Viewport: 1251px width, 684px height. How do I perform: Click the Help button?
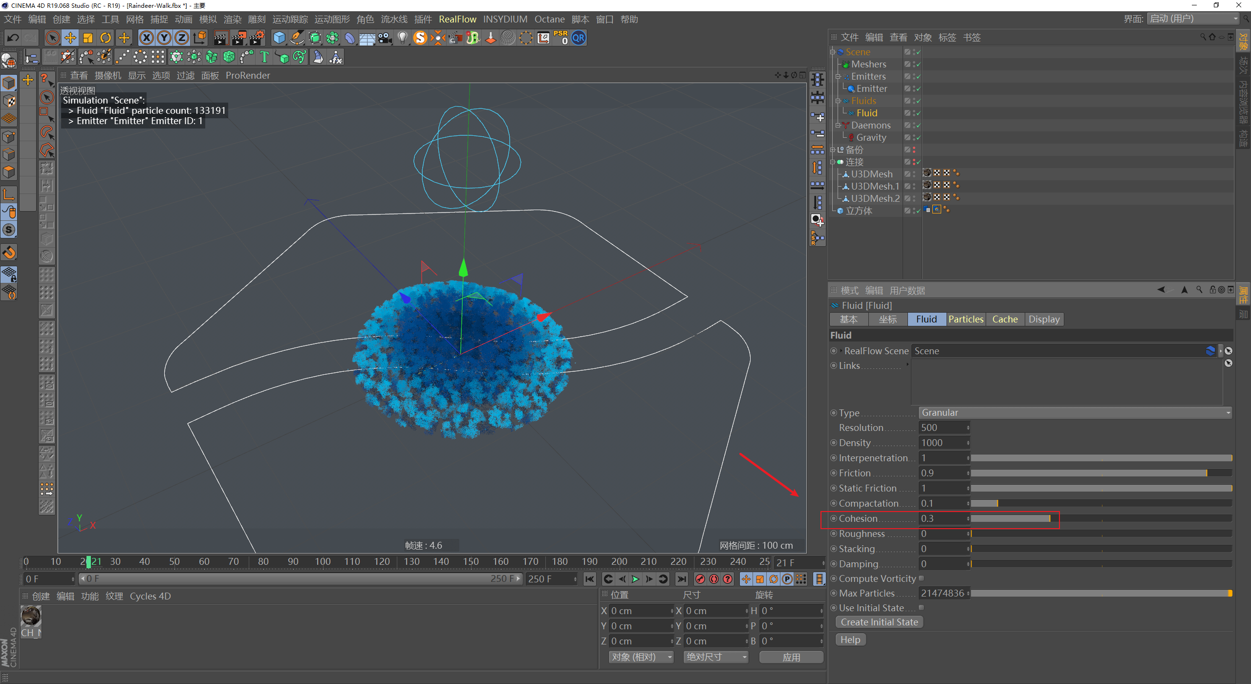tap(850, 640)
